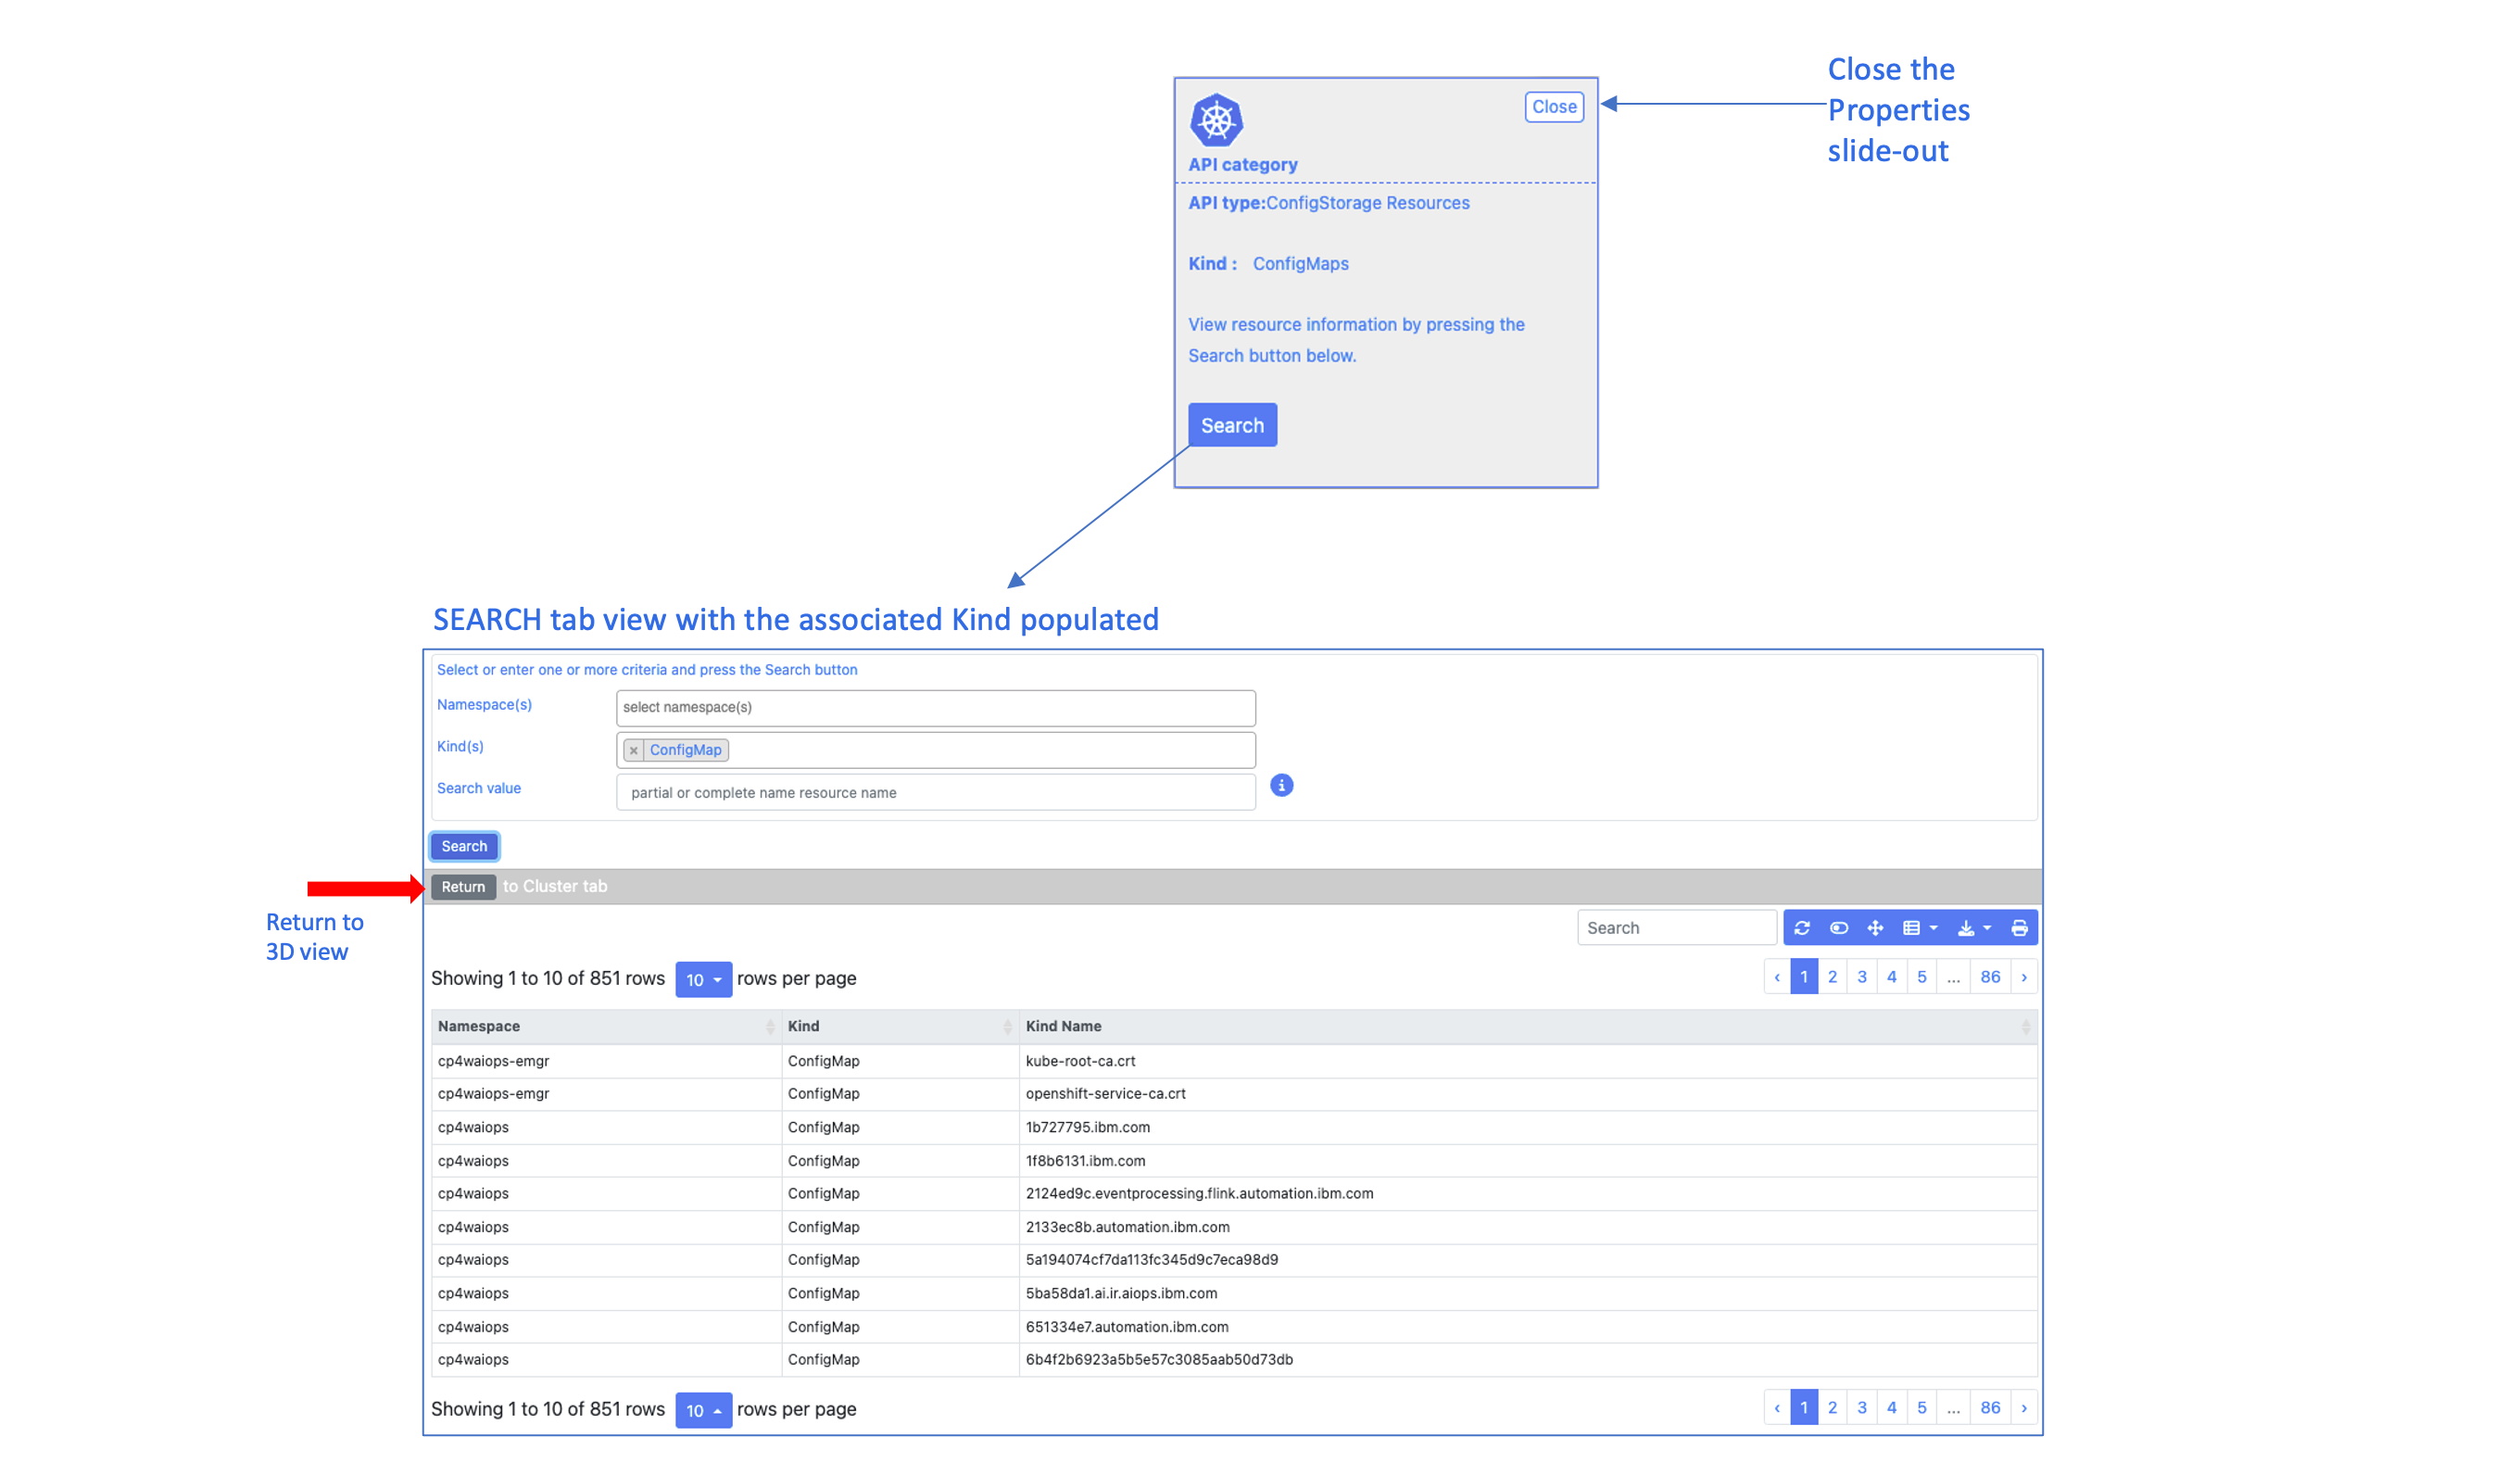Click the Kubernetes wheel logo in properties panel
This screenshot has width=2520, height=1462.
(1216, 120)
